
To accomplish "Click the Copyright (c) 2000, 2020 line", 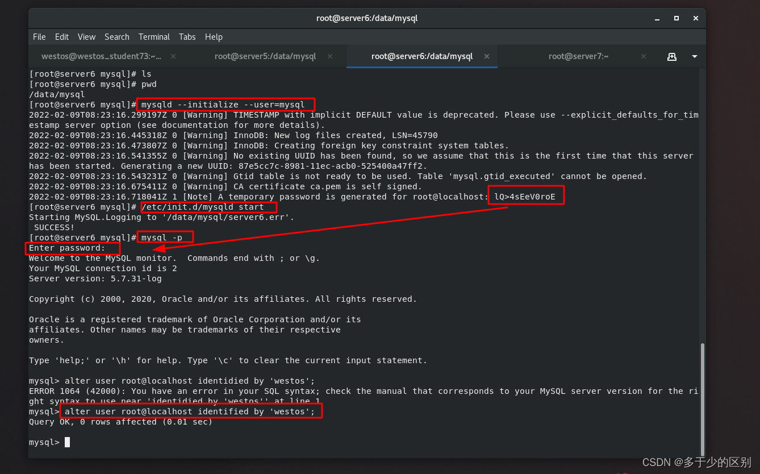I will [x=223, y=299].
